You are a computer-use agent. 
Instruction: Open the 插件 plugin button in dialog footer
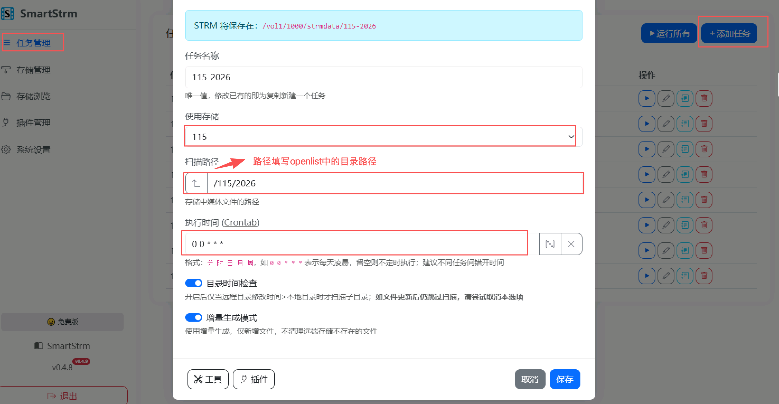pyautogui.click(x=254, y=379)
